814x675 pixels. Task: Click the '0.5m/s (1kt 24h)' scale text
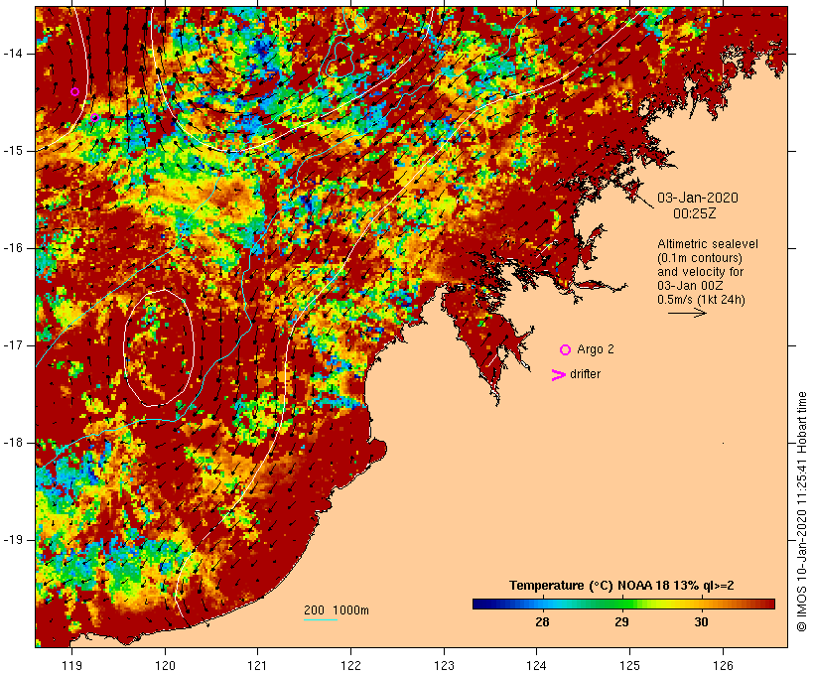click(x=702, y=300)
